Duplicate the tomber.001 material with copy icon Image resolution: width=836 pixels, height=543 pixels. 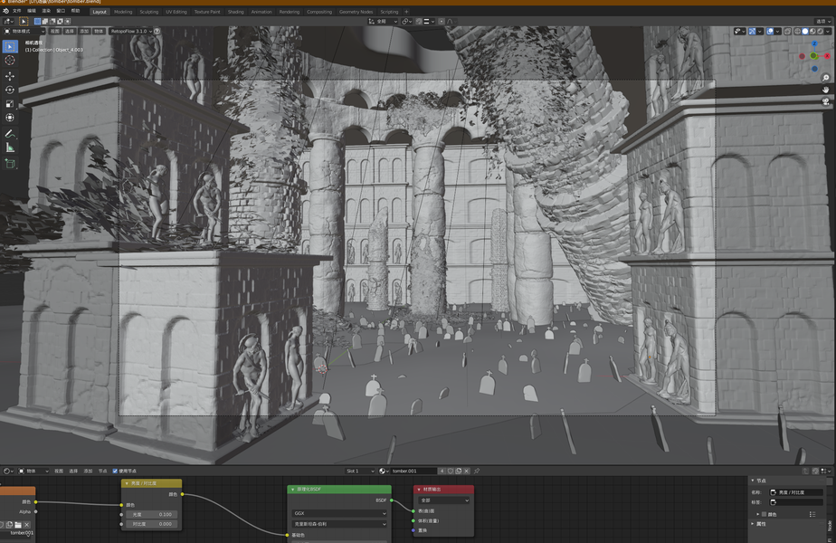(x=459, y=471)
